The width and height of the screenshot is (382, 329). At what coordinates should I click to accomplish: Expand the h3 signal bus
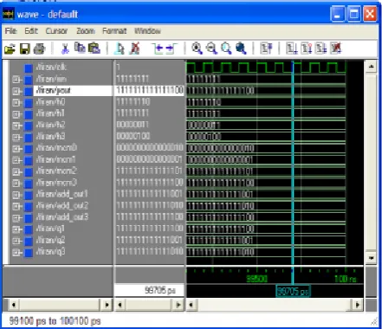click(x=16, y=137)
